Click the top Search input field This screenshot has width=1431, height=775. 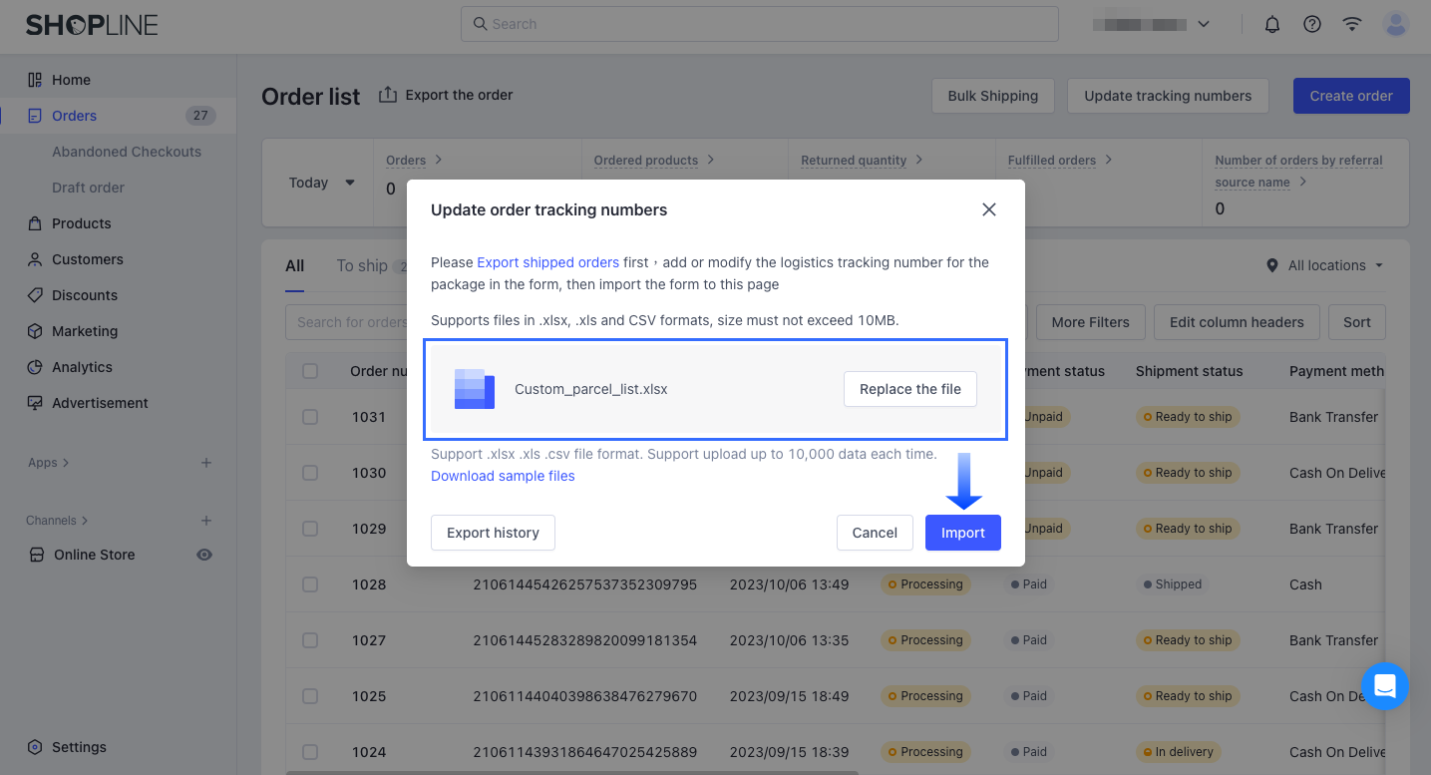[x=759, y=24]
